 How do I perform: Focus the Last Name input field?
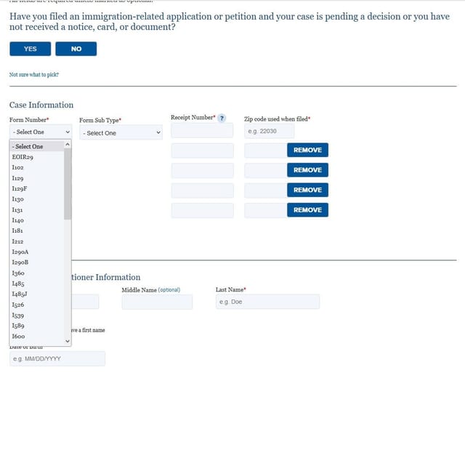(x=267, y=302)
